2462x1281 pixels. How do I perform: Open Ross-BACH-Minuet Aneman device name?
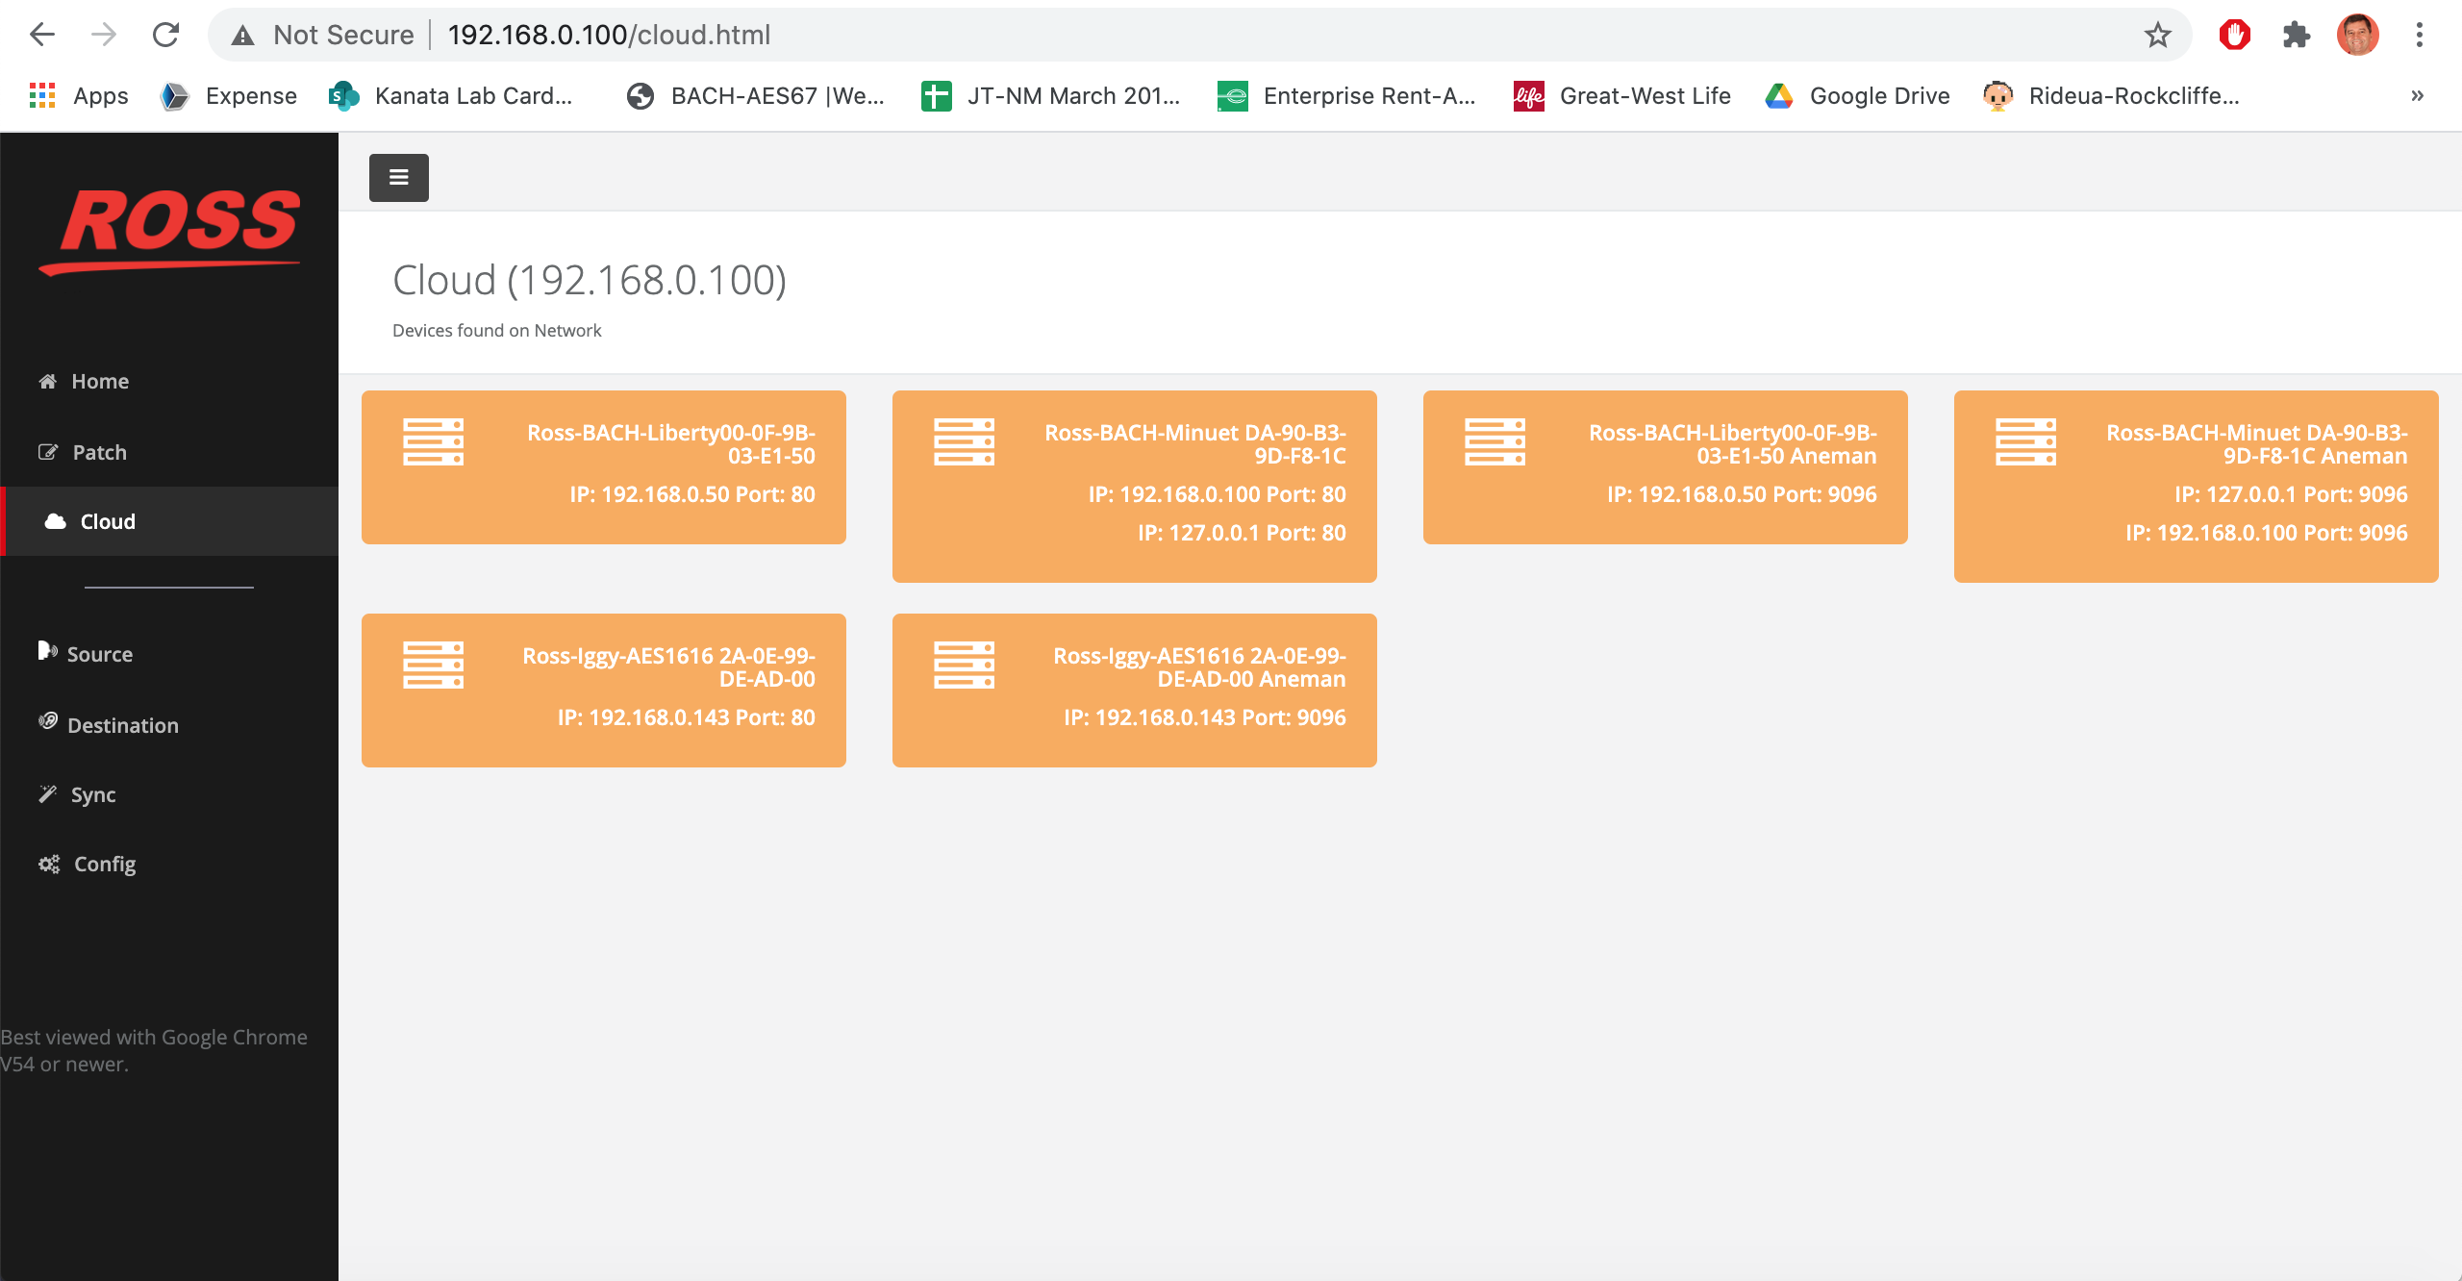[2257, 444]
